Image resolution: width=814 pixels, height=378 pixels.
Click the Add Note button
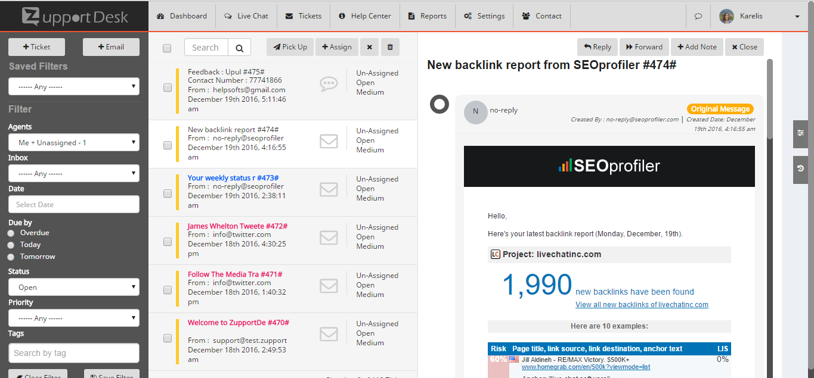click(697, 47)
